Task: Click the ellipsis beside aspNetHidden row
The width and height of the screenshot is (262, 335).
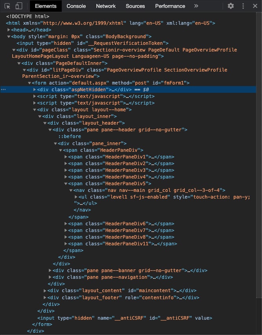Action: 3,90
